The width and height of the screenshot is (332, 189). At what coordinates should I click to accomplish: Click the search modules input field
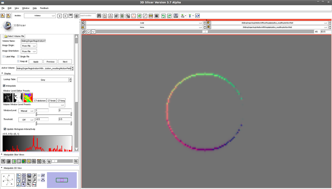[x=88, y=16]
